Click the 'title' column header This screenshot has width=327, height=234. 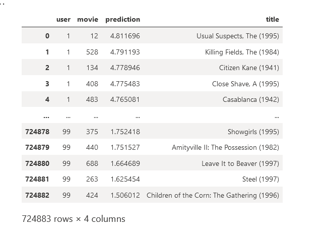[272, 20]
